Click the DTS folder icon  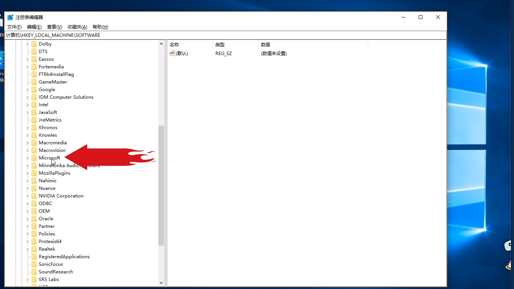click(34, 52)
